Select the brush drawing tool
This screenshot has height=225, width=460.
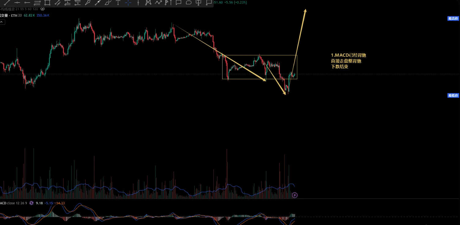[108, 2]
